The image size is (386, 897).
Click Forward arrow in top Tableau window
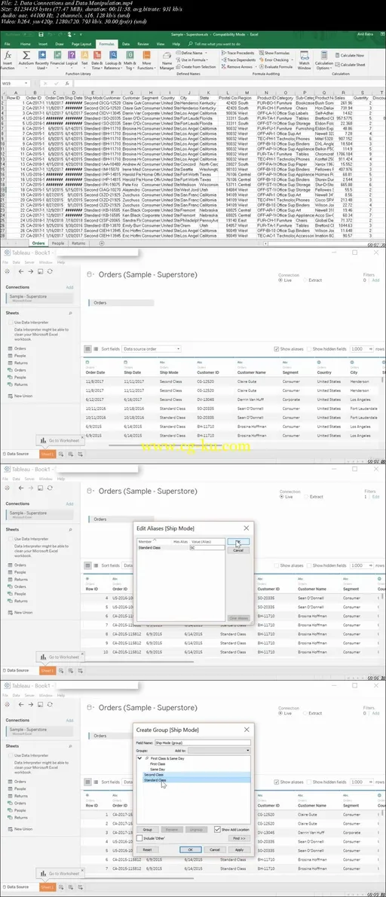[x=31, y=271]
